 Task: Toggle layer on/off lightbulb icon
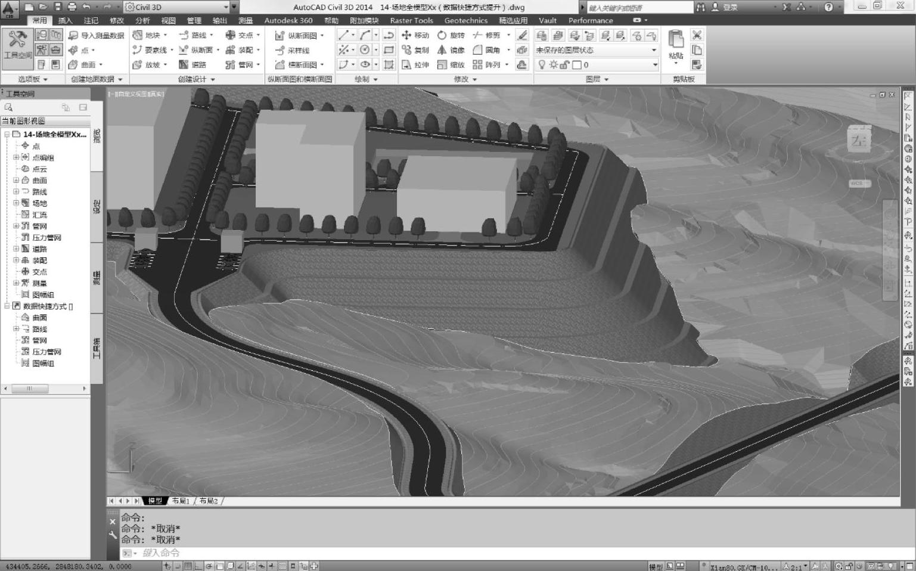pos(542,64)
